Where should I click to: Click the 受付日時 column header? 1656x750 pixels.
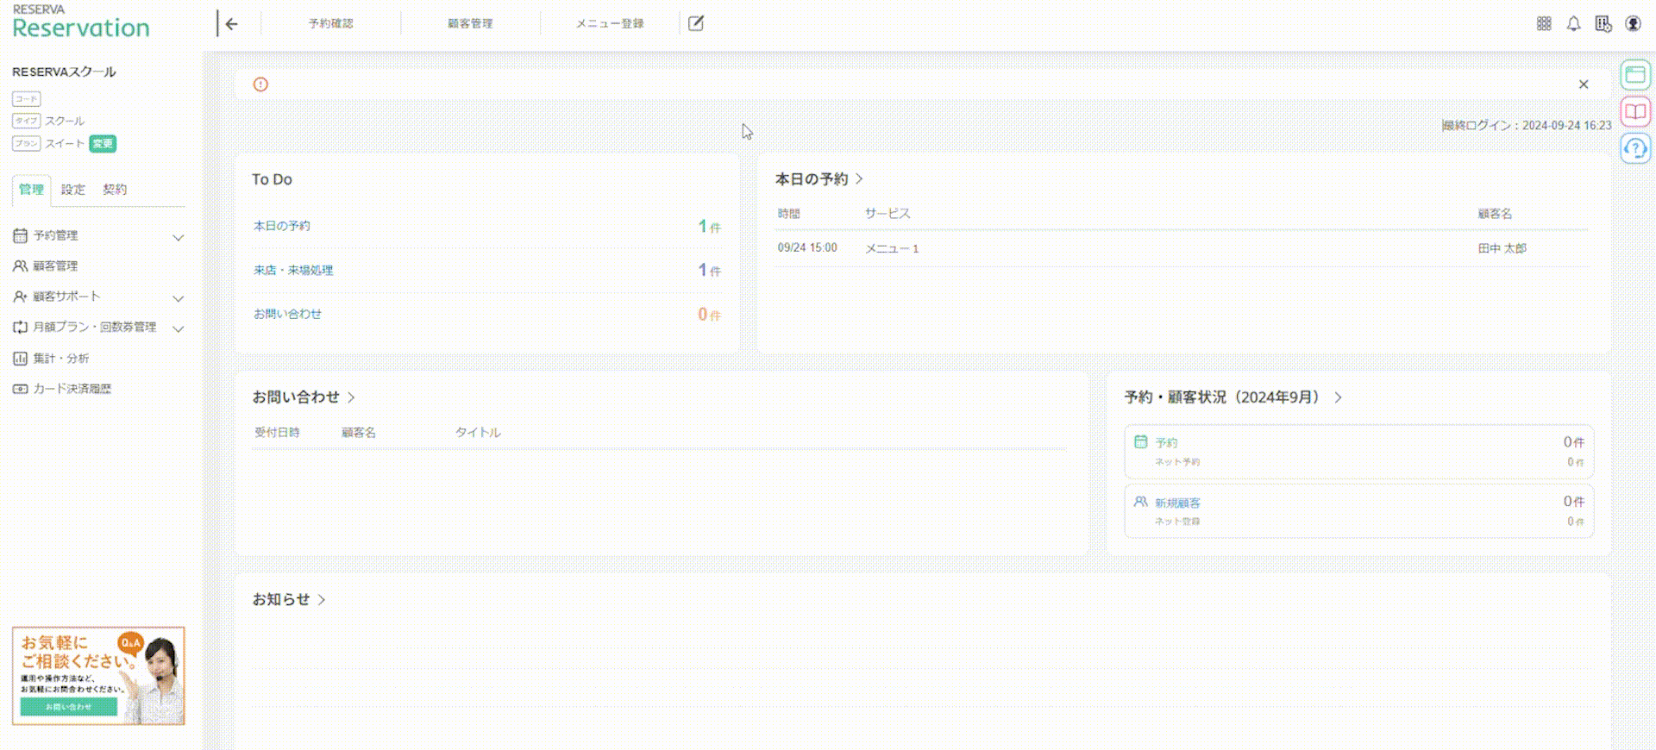click(277, 433)
